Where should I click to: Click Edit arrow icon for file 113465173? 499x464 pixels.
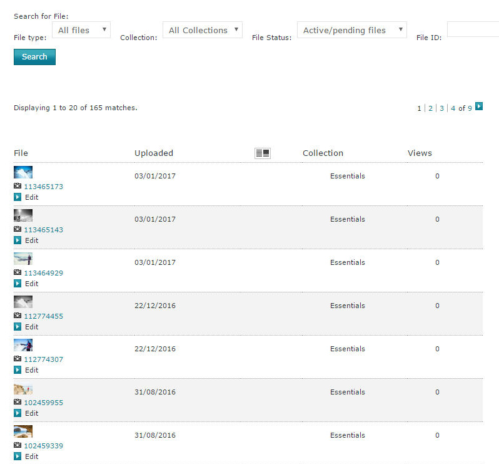(18, 197)
